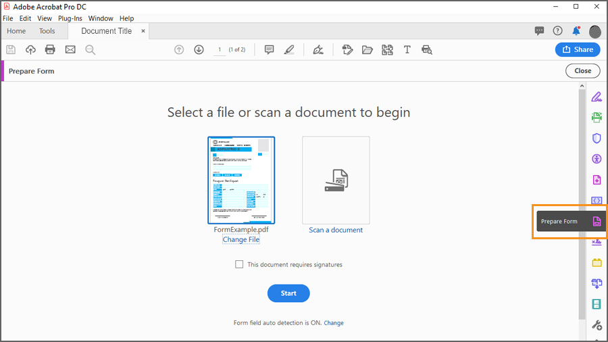The image size is (608, 342).
Task: Click the print icon in toolbar
Action: click(x=50, y=49)
